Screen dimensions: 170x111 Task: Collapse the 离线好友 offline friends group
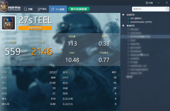coord(123,26)
